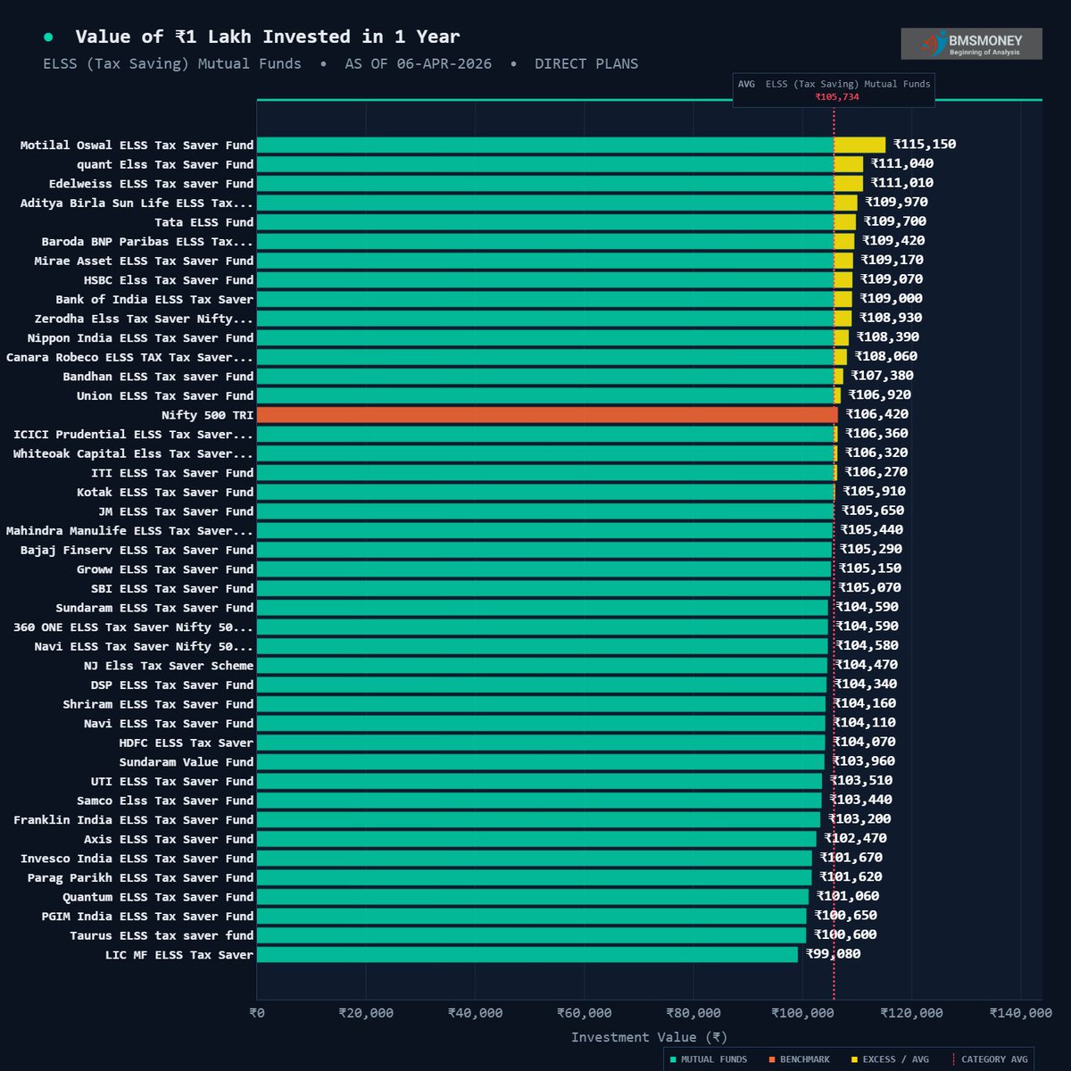Click the DSP ELSS Tax Saver Fund label
This screenshot has width=1071, height=1071.
pos(172,685)
